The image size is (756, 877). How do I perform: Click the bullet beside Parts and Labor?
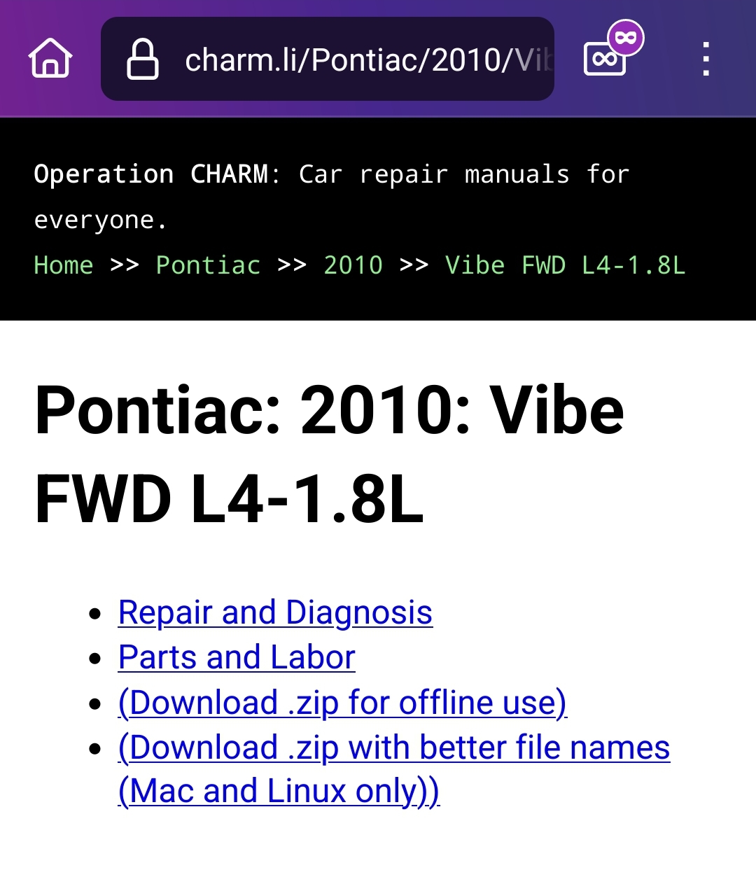tap(96, 659)
